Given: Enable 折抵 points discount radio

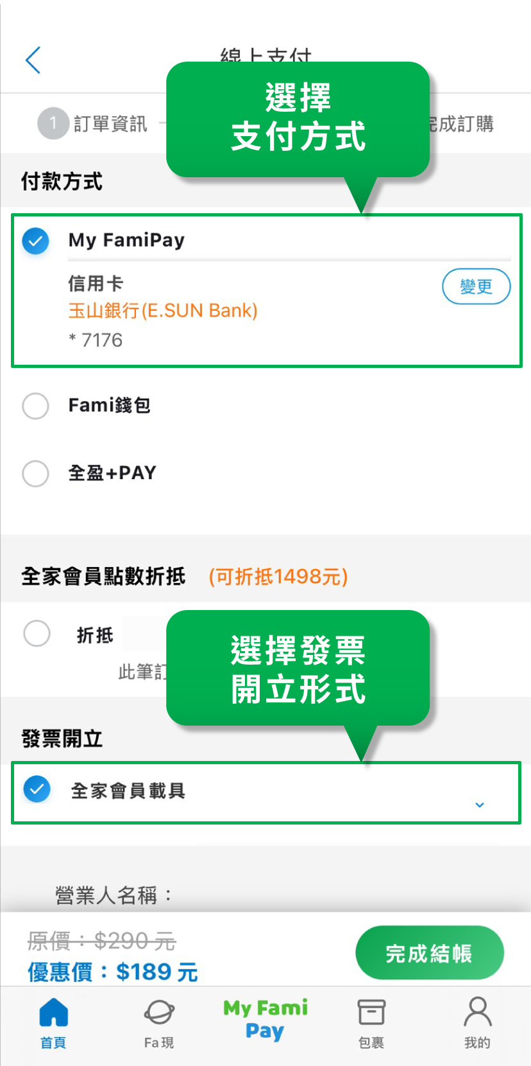Looking at the screenshot, I should (37, 633).
